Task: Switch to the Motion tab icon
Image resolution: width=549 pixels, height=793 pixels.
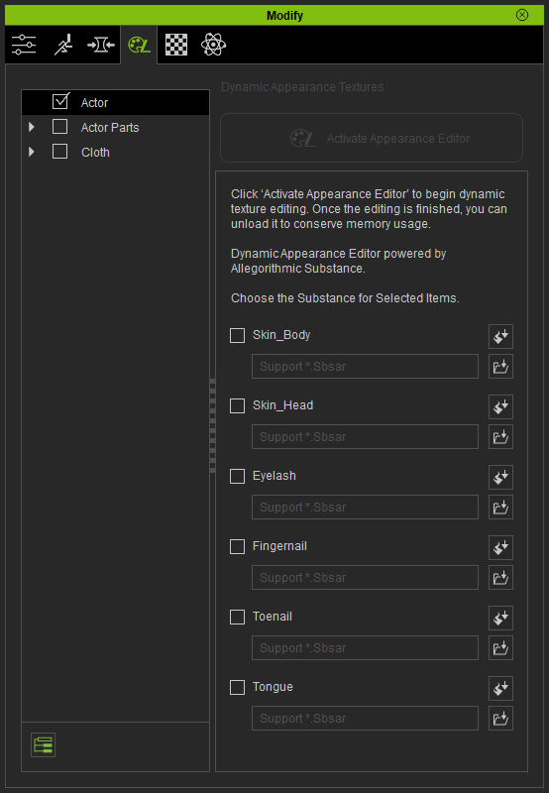Action: [x=63, y=45]
